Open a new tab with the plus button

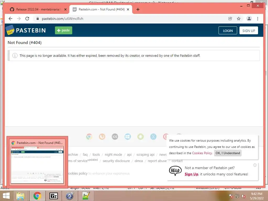tap(138, 9)
